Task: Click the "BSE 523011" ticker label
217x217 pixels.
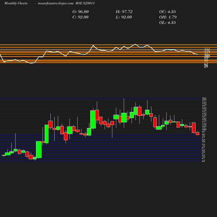Action: 85,3
